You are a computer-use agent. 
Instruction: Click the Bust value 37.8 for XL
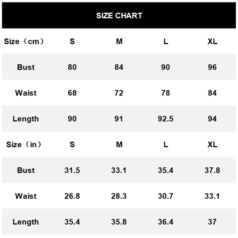point(212,170)
